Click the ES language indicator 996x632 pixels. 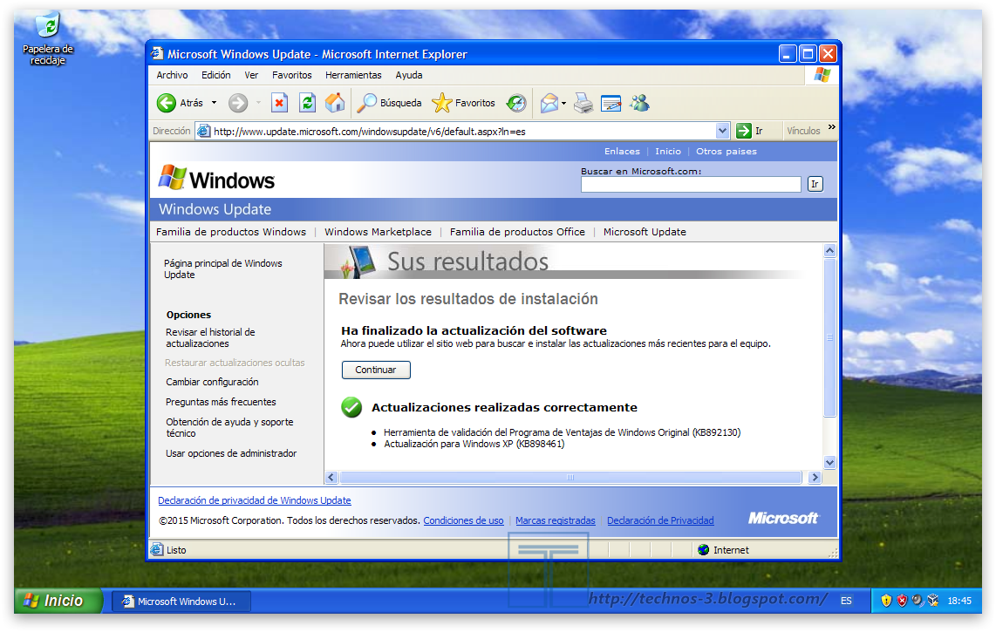[846, 601]
